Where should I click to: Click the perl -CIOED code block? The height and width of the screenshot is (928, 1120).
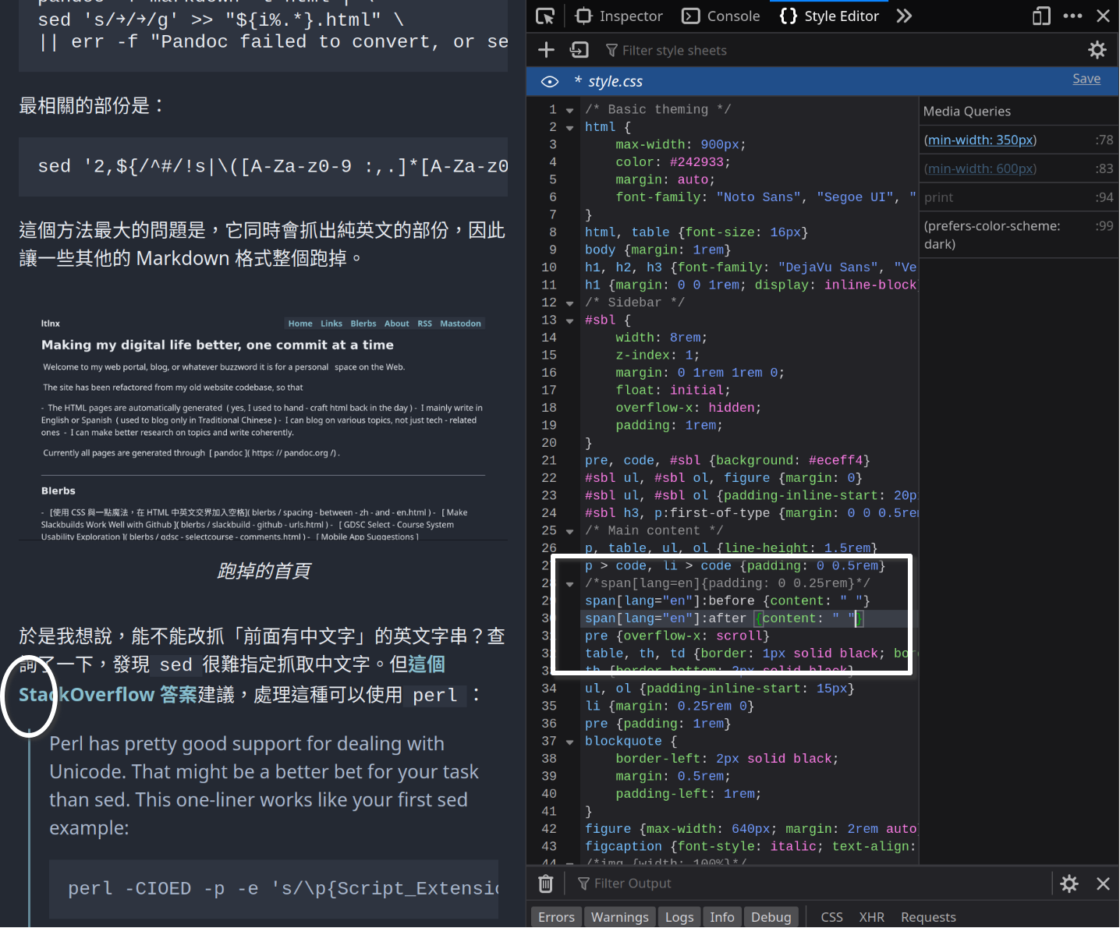click(274, 889)
